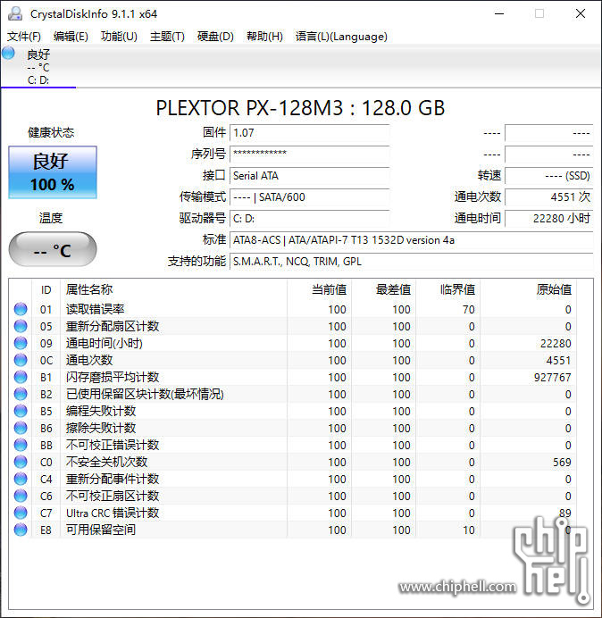Image resolution: width=602 pixels, height=618 pixels.
Task: Open the 帮助(H) menu
Action: [264, 37]
